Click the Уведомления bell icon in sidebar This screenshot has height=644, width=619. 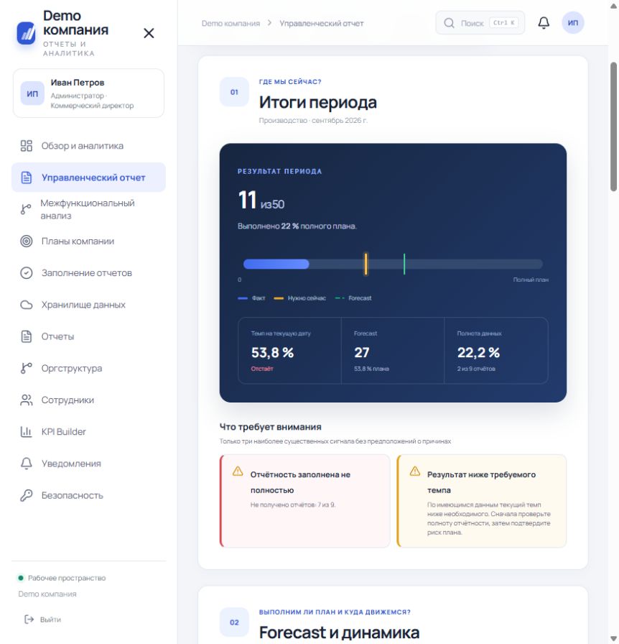point(27,464)
